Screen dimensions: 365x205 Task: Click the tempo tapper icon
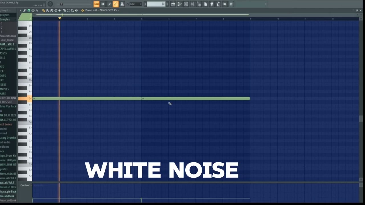pos(218,4)
